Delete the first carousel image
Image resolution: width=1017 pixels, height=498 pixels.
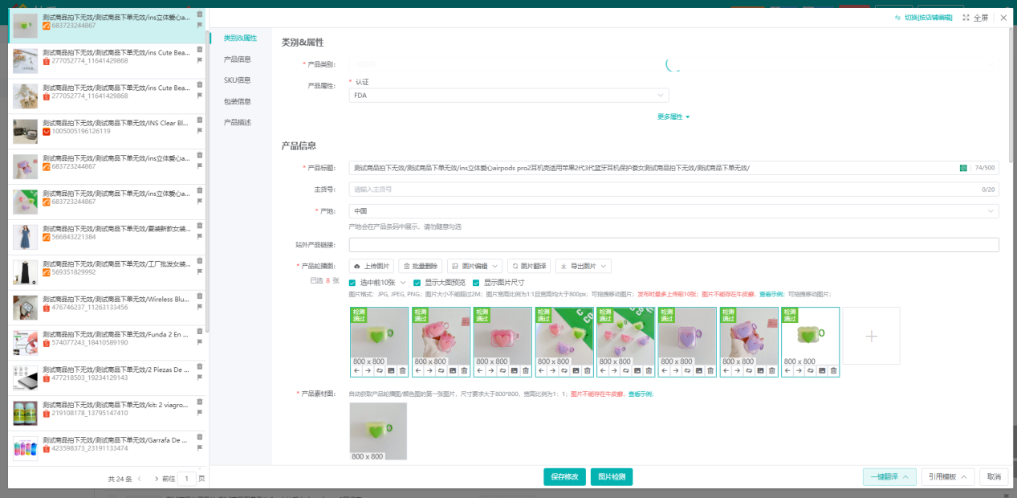click(x=403, y=370)
